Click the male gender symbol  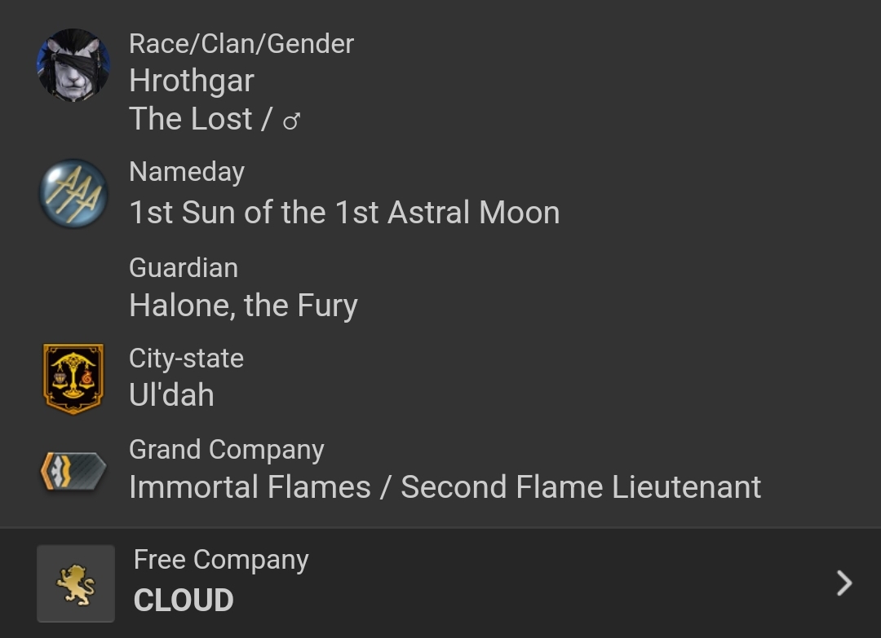tap(291, 121)
